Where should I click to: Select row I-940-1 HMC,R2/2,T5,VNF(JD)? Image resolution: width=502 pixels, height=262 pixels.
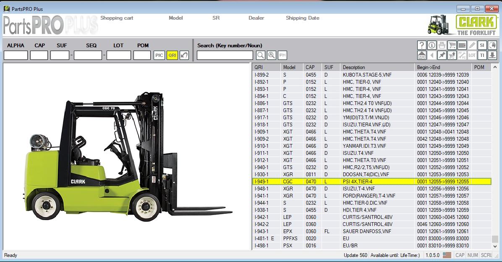click(x=372, y=167)
